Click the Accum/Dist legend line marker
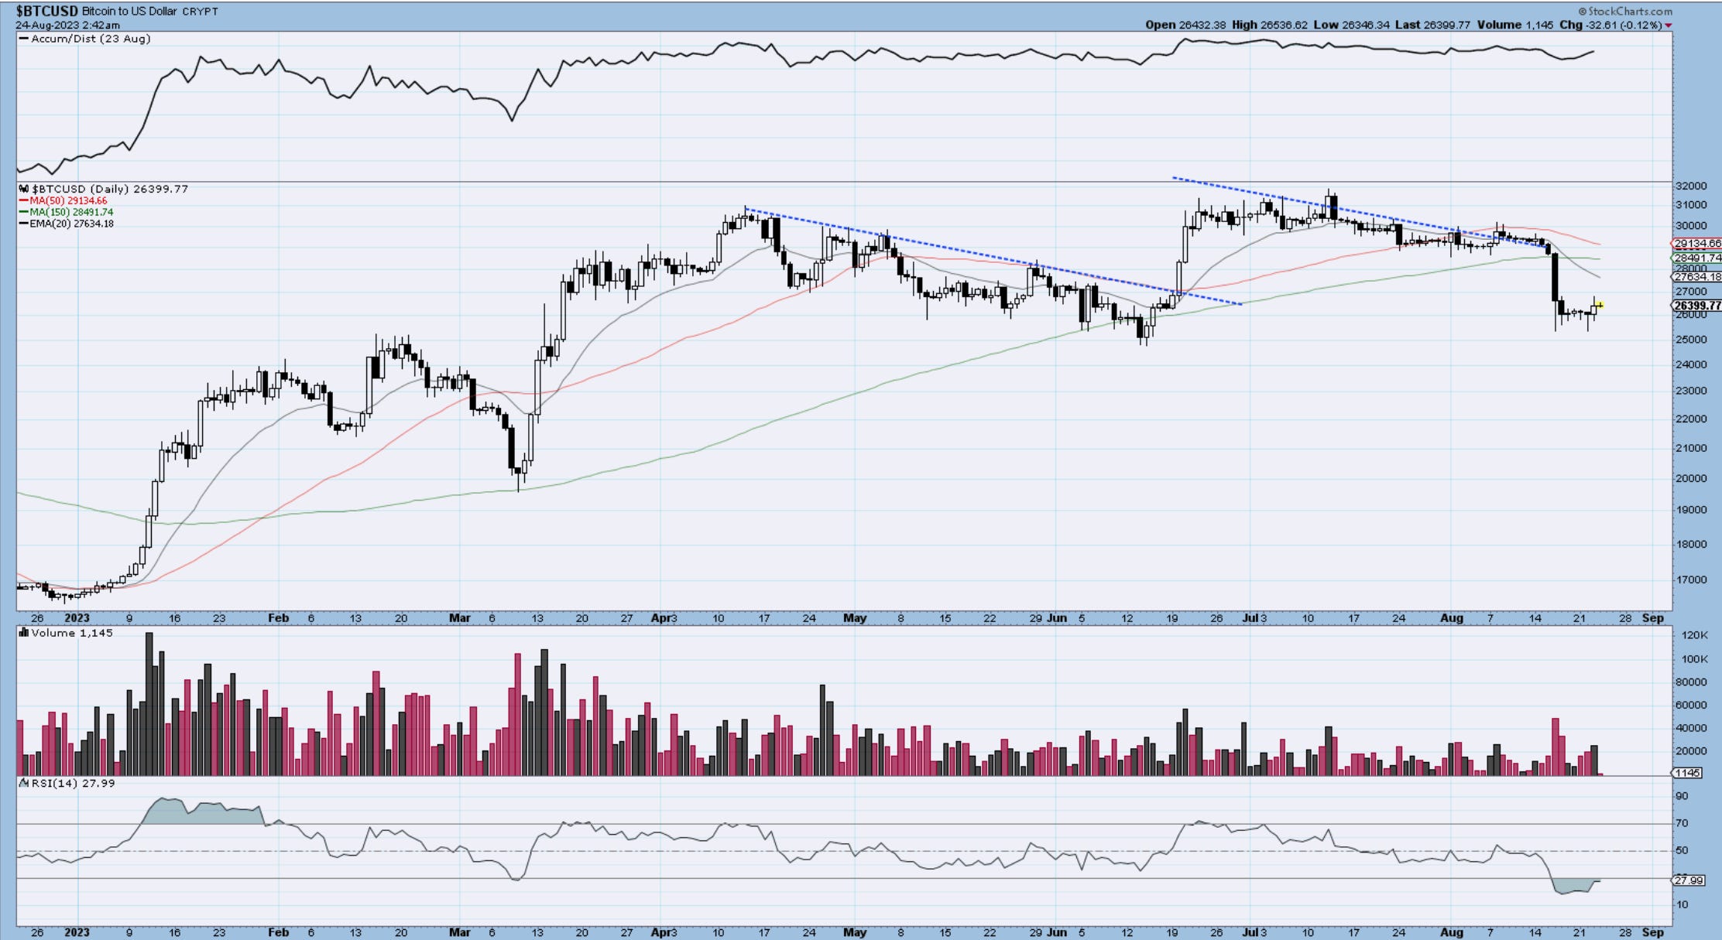Viewport: 1722px width, 940px height. click(24, 39)
